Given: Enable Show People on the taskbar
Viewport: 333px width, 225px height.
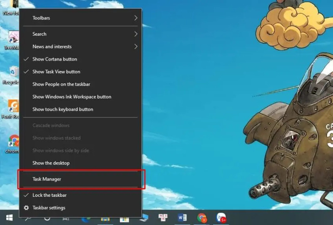Looking at the screenshot, I should coord(80,84).
